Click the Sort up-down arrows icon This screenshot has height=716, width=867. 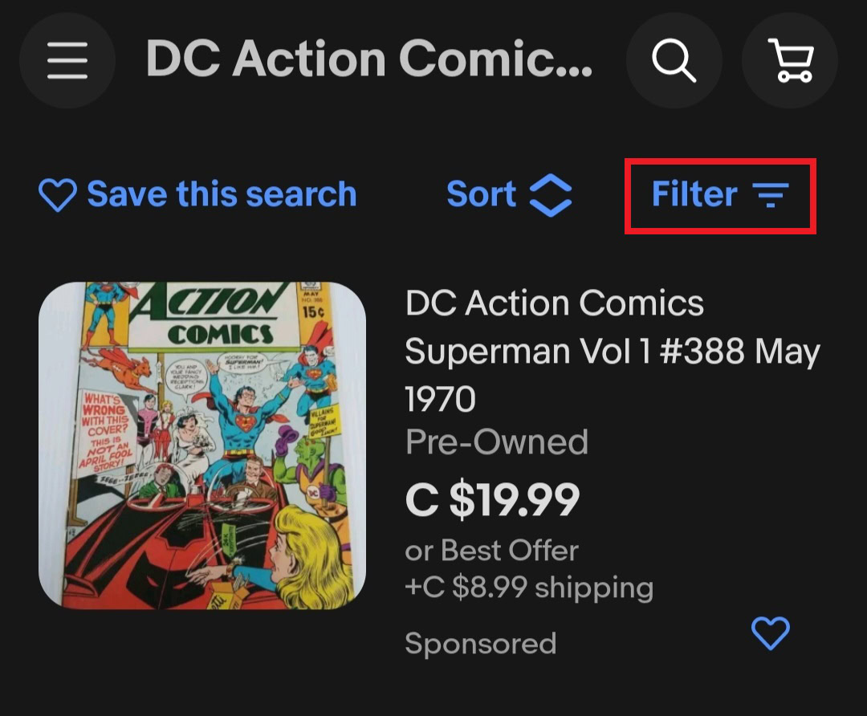(551, 195)
